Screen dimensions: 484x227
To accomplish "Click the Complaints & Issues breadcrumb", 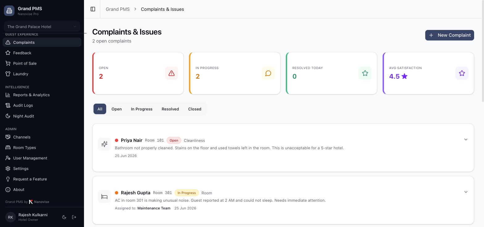I will [162, 9].
